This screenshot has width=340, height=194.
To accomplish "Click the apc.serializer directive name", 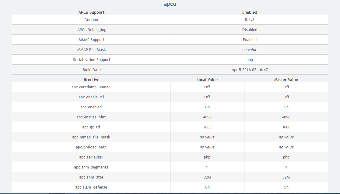I will pyautogui.click(x=91, y=157).
